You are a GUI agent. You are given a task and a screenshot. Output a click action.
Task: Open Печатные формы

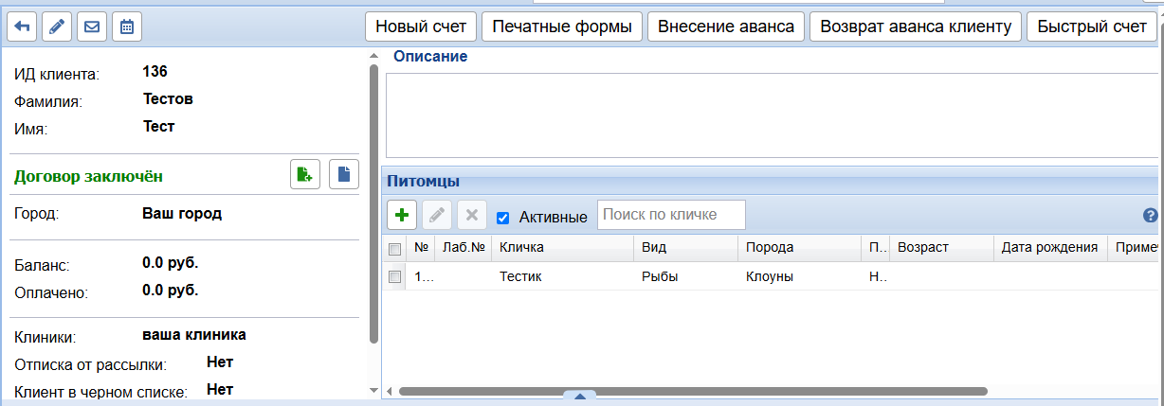[562, 26]
